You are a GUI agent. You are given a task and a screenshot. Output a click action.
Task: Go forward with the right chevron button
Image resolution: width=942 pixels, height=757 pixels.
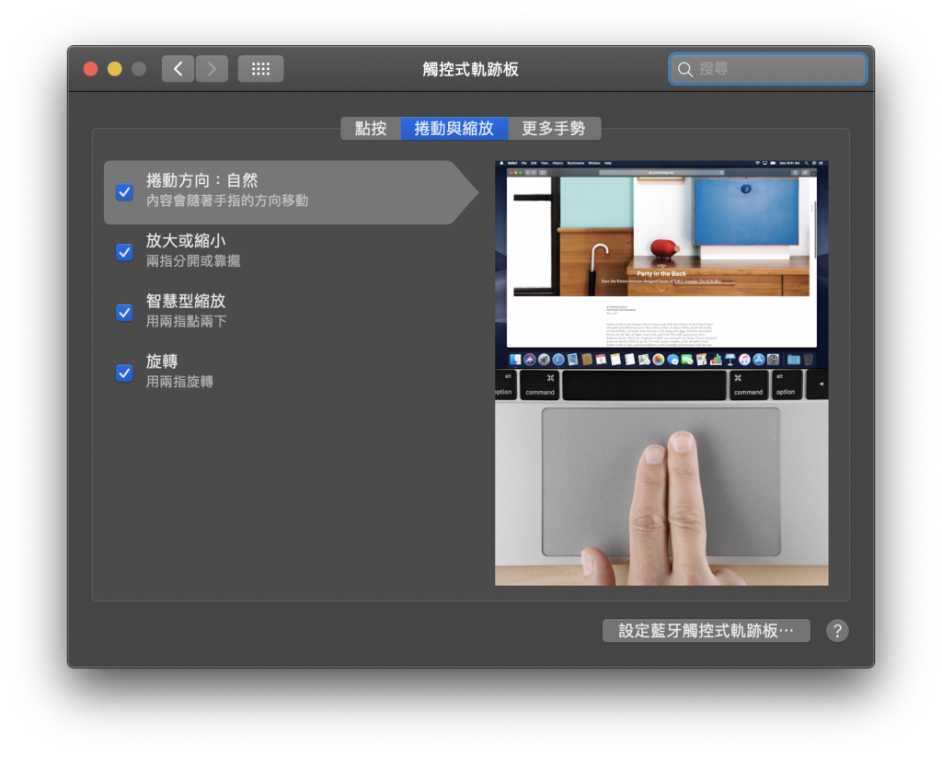[212, 69]
